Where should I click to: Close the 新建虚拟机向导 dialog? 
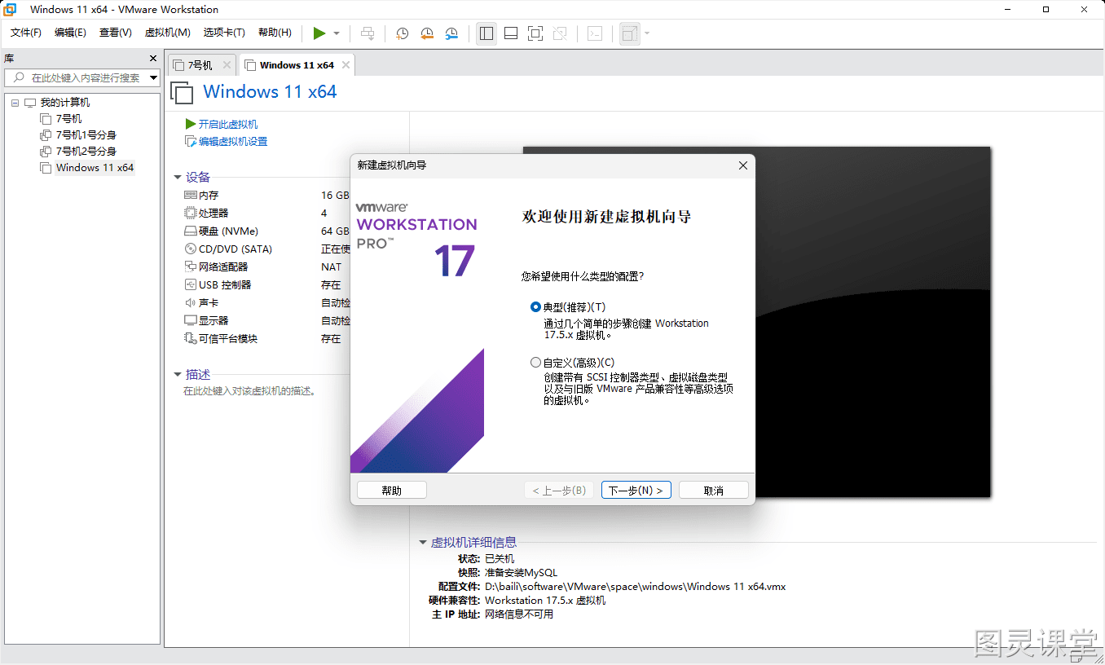pyautogui.click(x=742, y=165)
